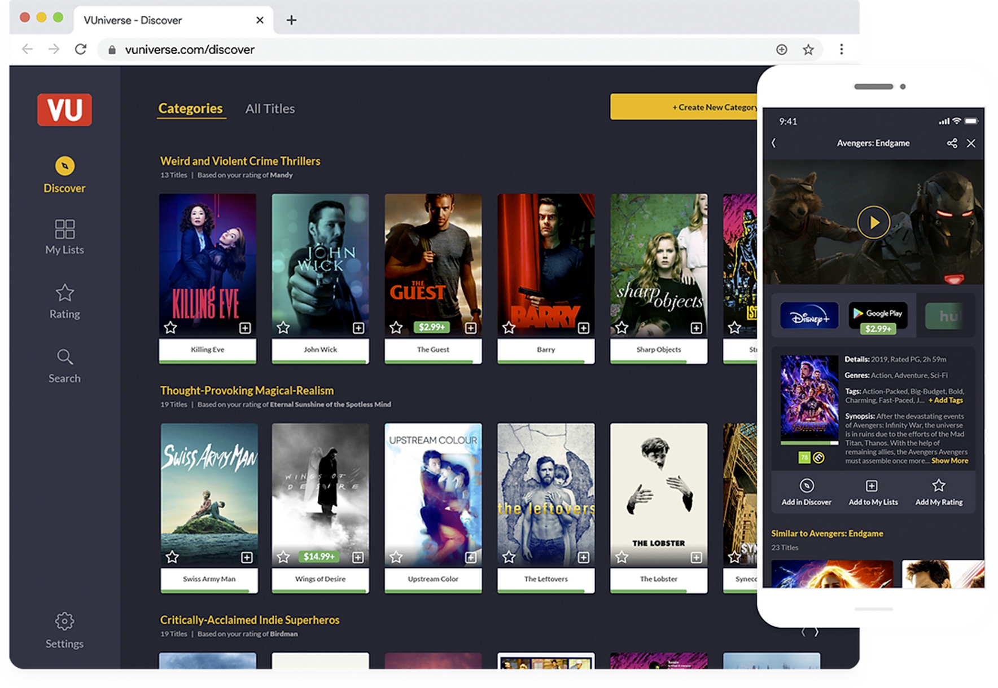Open Settings gear in the sidebar
The width and height of the screenshot is (998, 688).
[x=64, y=631]
